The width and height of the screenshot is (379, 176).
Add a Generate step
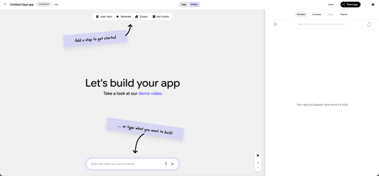[124, 17]
